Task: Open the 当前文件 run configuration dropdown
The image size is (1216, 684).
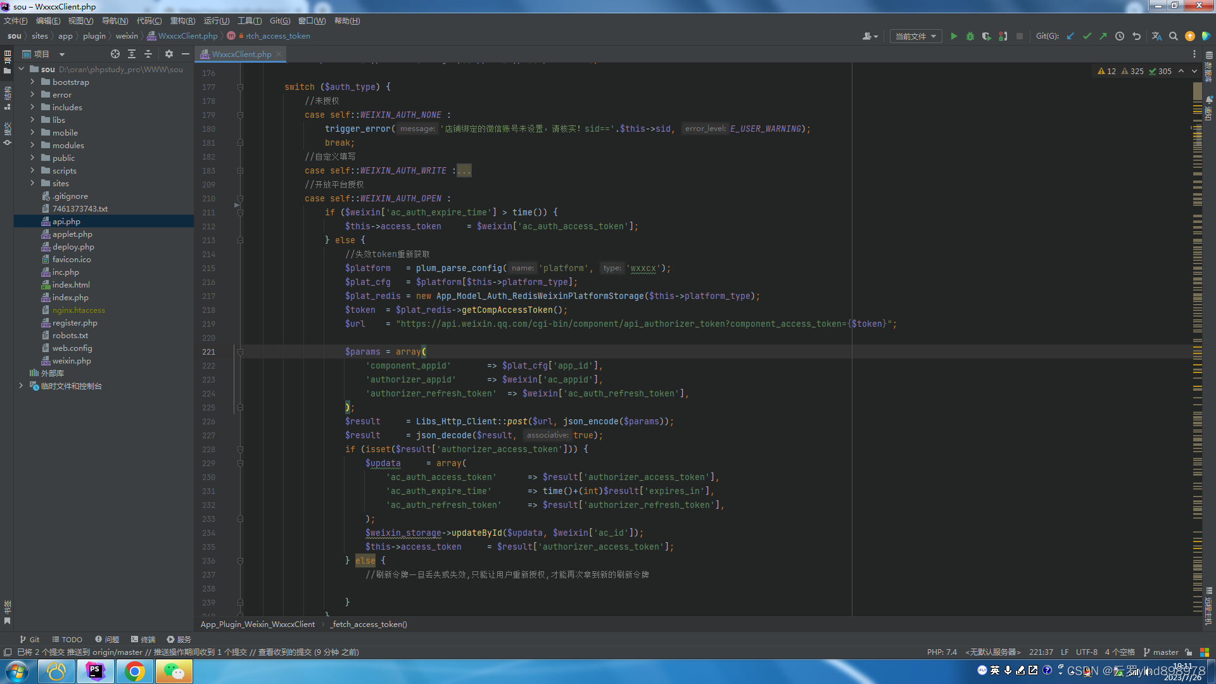Action: click(x=915, y=36)
